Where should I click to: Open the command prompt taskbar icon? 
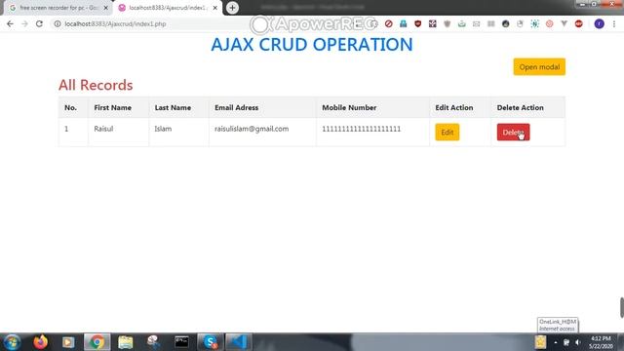point(182,342)
